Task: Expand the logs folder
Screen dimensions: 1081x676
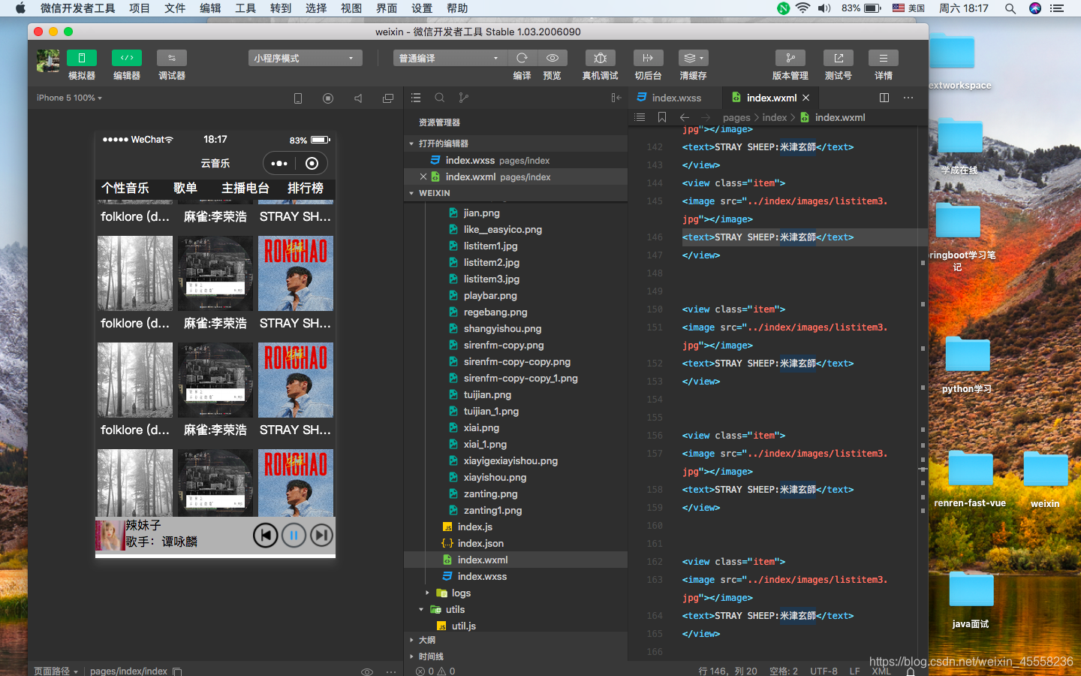Action: [461, 593]
